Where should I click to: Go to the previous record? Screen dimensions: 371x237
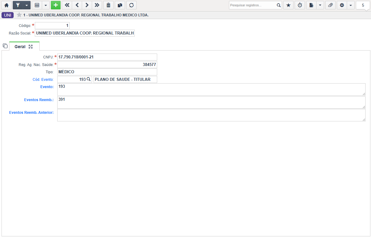pos(77,5)
